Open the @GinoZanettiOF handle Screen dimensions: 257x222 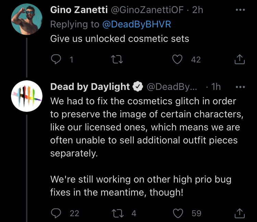click(x=147, y=10)
